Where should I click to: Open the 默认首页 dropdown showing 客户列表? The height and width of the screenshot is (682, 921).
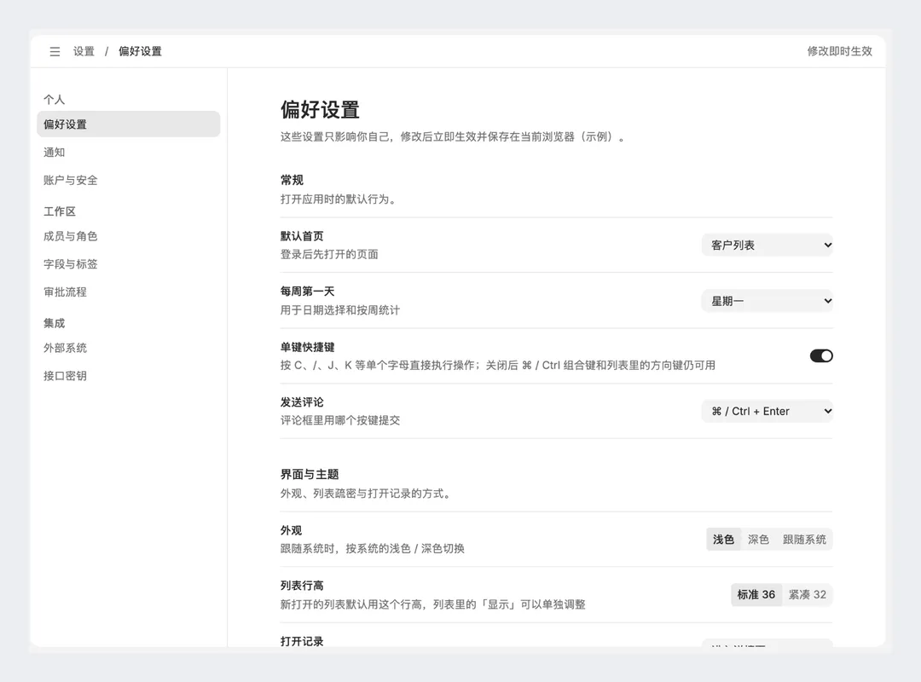(x=767, y=245)
